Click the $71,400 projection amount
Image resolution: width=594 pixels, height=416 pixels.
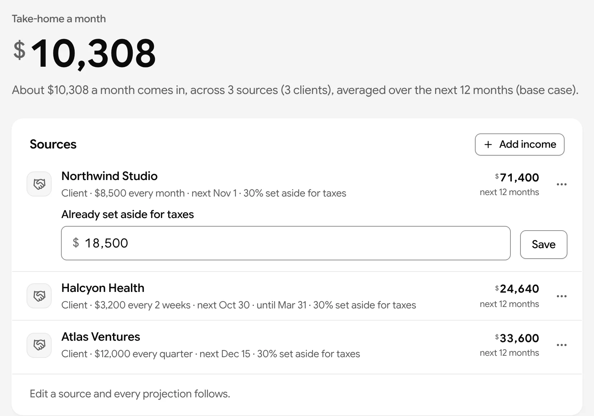[517, 177]
